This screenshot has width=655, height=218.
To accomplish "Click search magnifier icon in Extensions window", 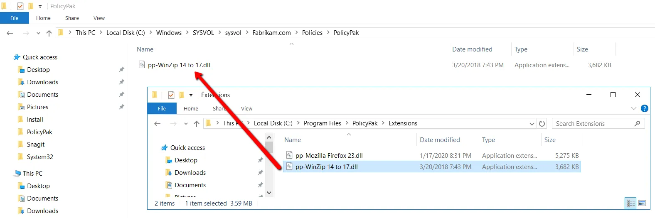I will [638, 123].
